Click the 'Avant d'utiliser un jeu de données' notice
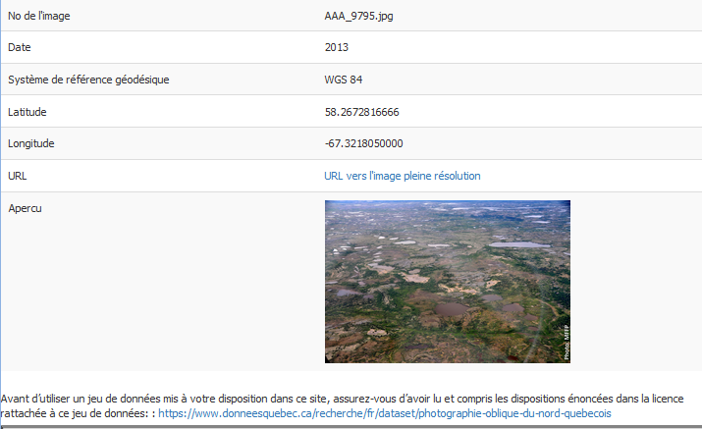The width and height of the screenshot is (702, 429). pyautogui.click(x=342, y=406)
